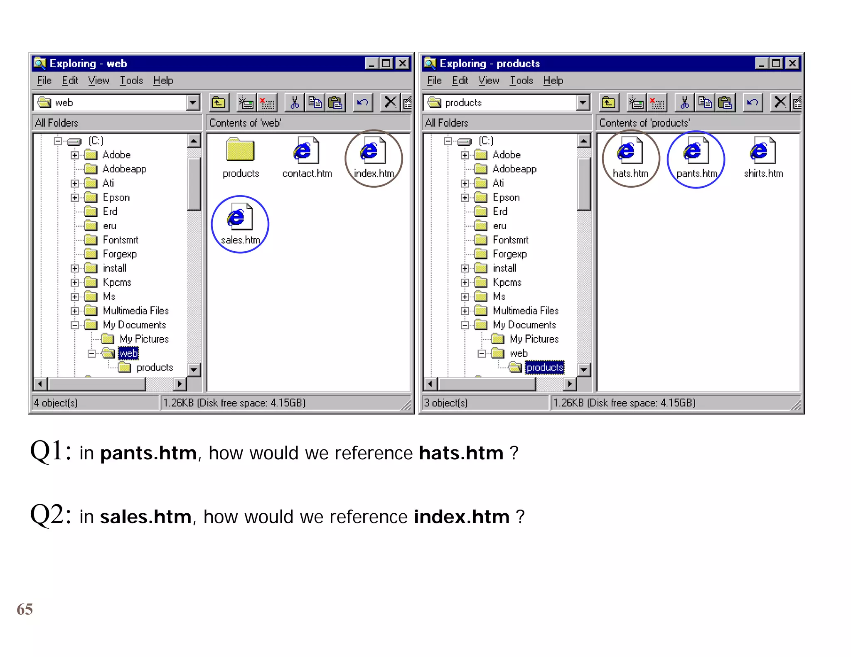Viewport: 851px width, 657px height.
Task: Open File menu in web window
Action: [x=44, y=81]
